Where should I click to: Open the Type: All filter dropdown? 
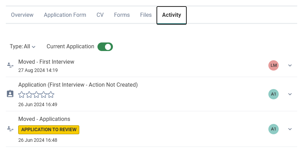pos(23,47)
